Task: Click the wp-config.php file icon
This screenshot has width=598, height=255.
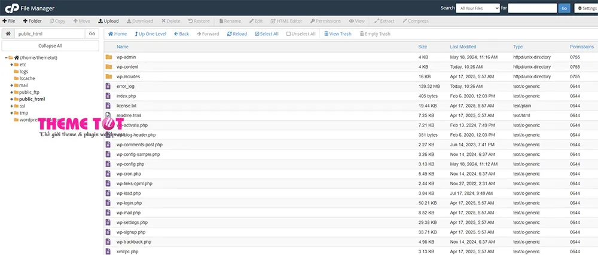Action: point(108,164)
